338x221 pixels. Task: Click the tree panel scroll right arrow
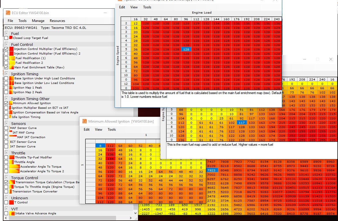click(131, 218)
